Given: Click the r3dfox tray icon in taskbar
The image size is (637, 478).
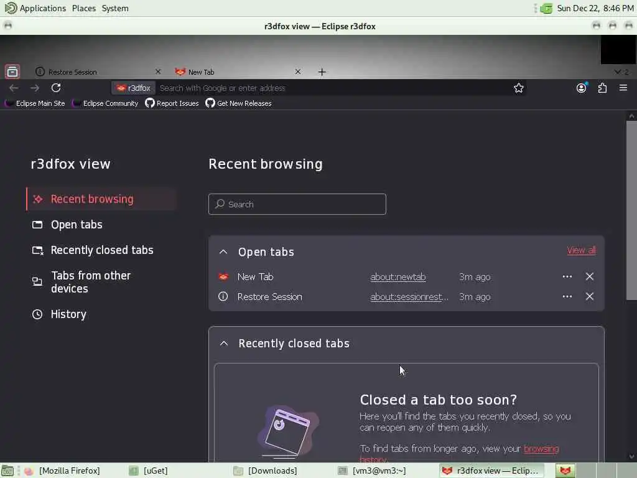Looking at the screenshot, I should tap(565, 471).
